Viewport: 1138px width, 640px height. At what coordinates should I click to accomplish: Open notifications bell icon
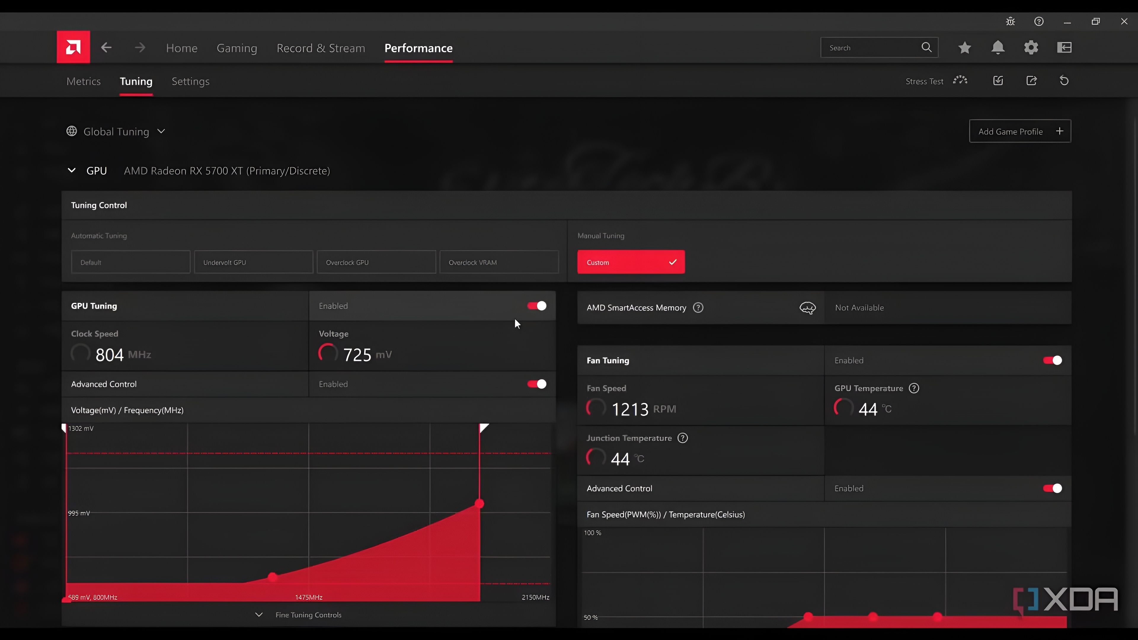tap(998, 47)
